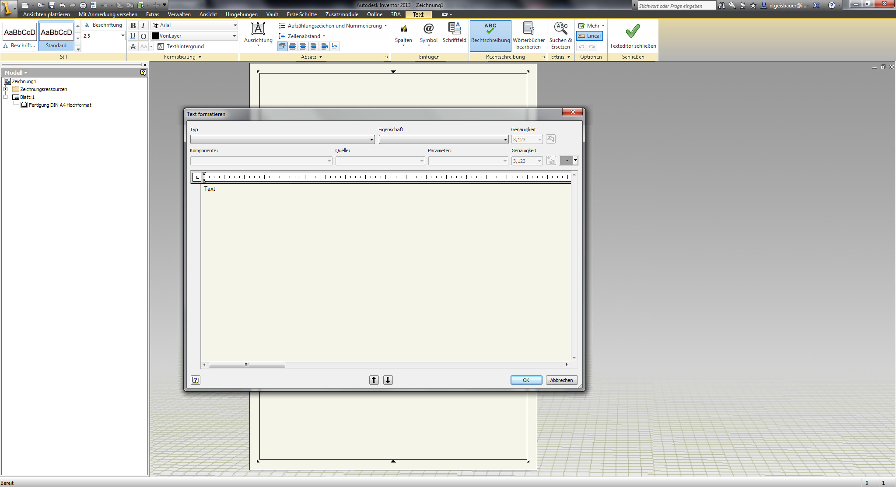This screenshot has width=896, height=487.
Task: Open the Verwalten ribbon tab
Action: pos(179,14)
